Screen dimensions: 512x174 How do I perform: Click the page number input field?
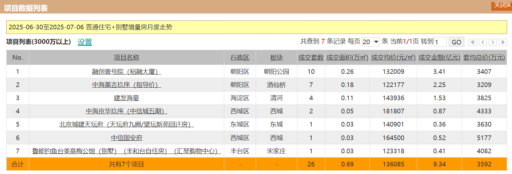(x=440, y=42)
